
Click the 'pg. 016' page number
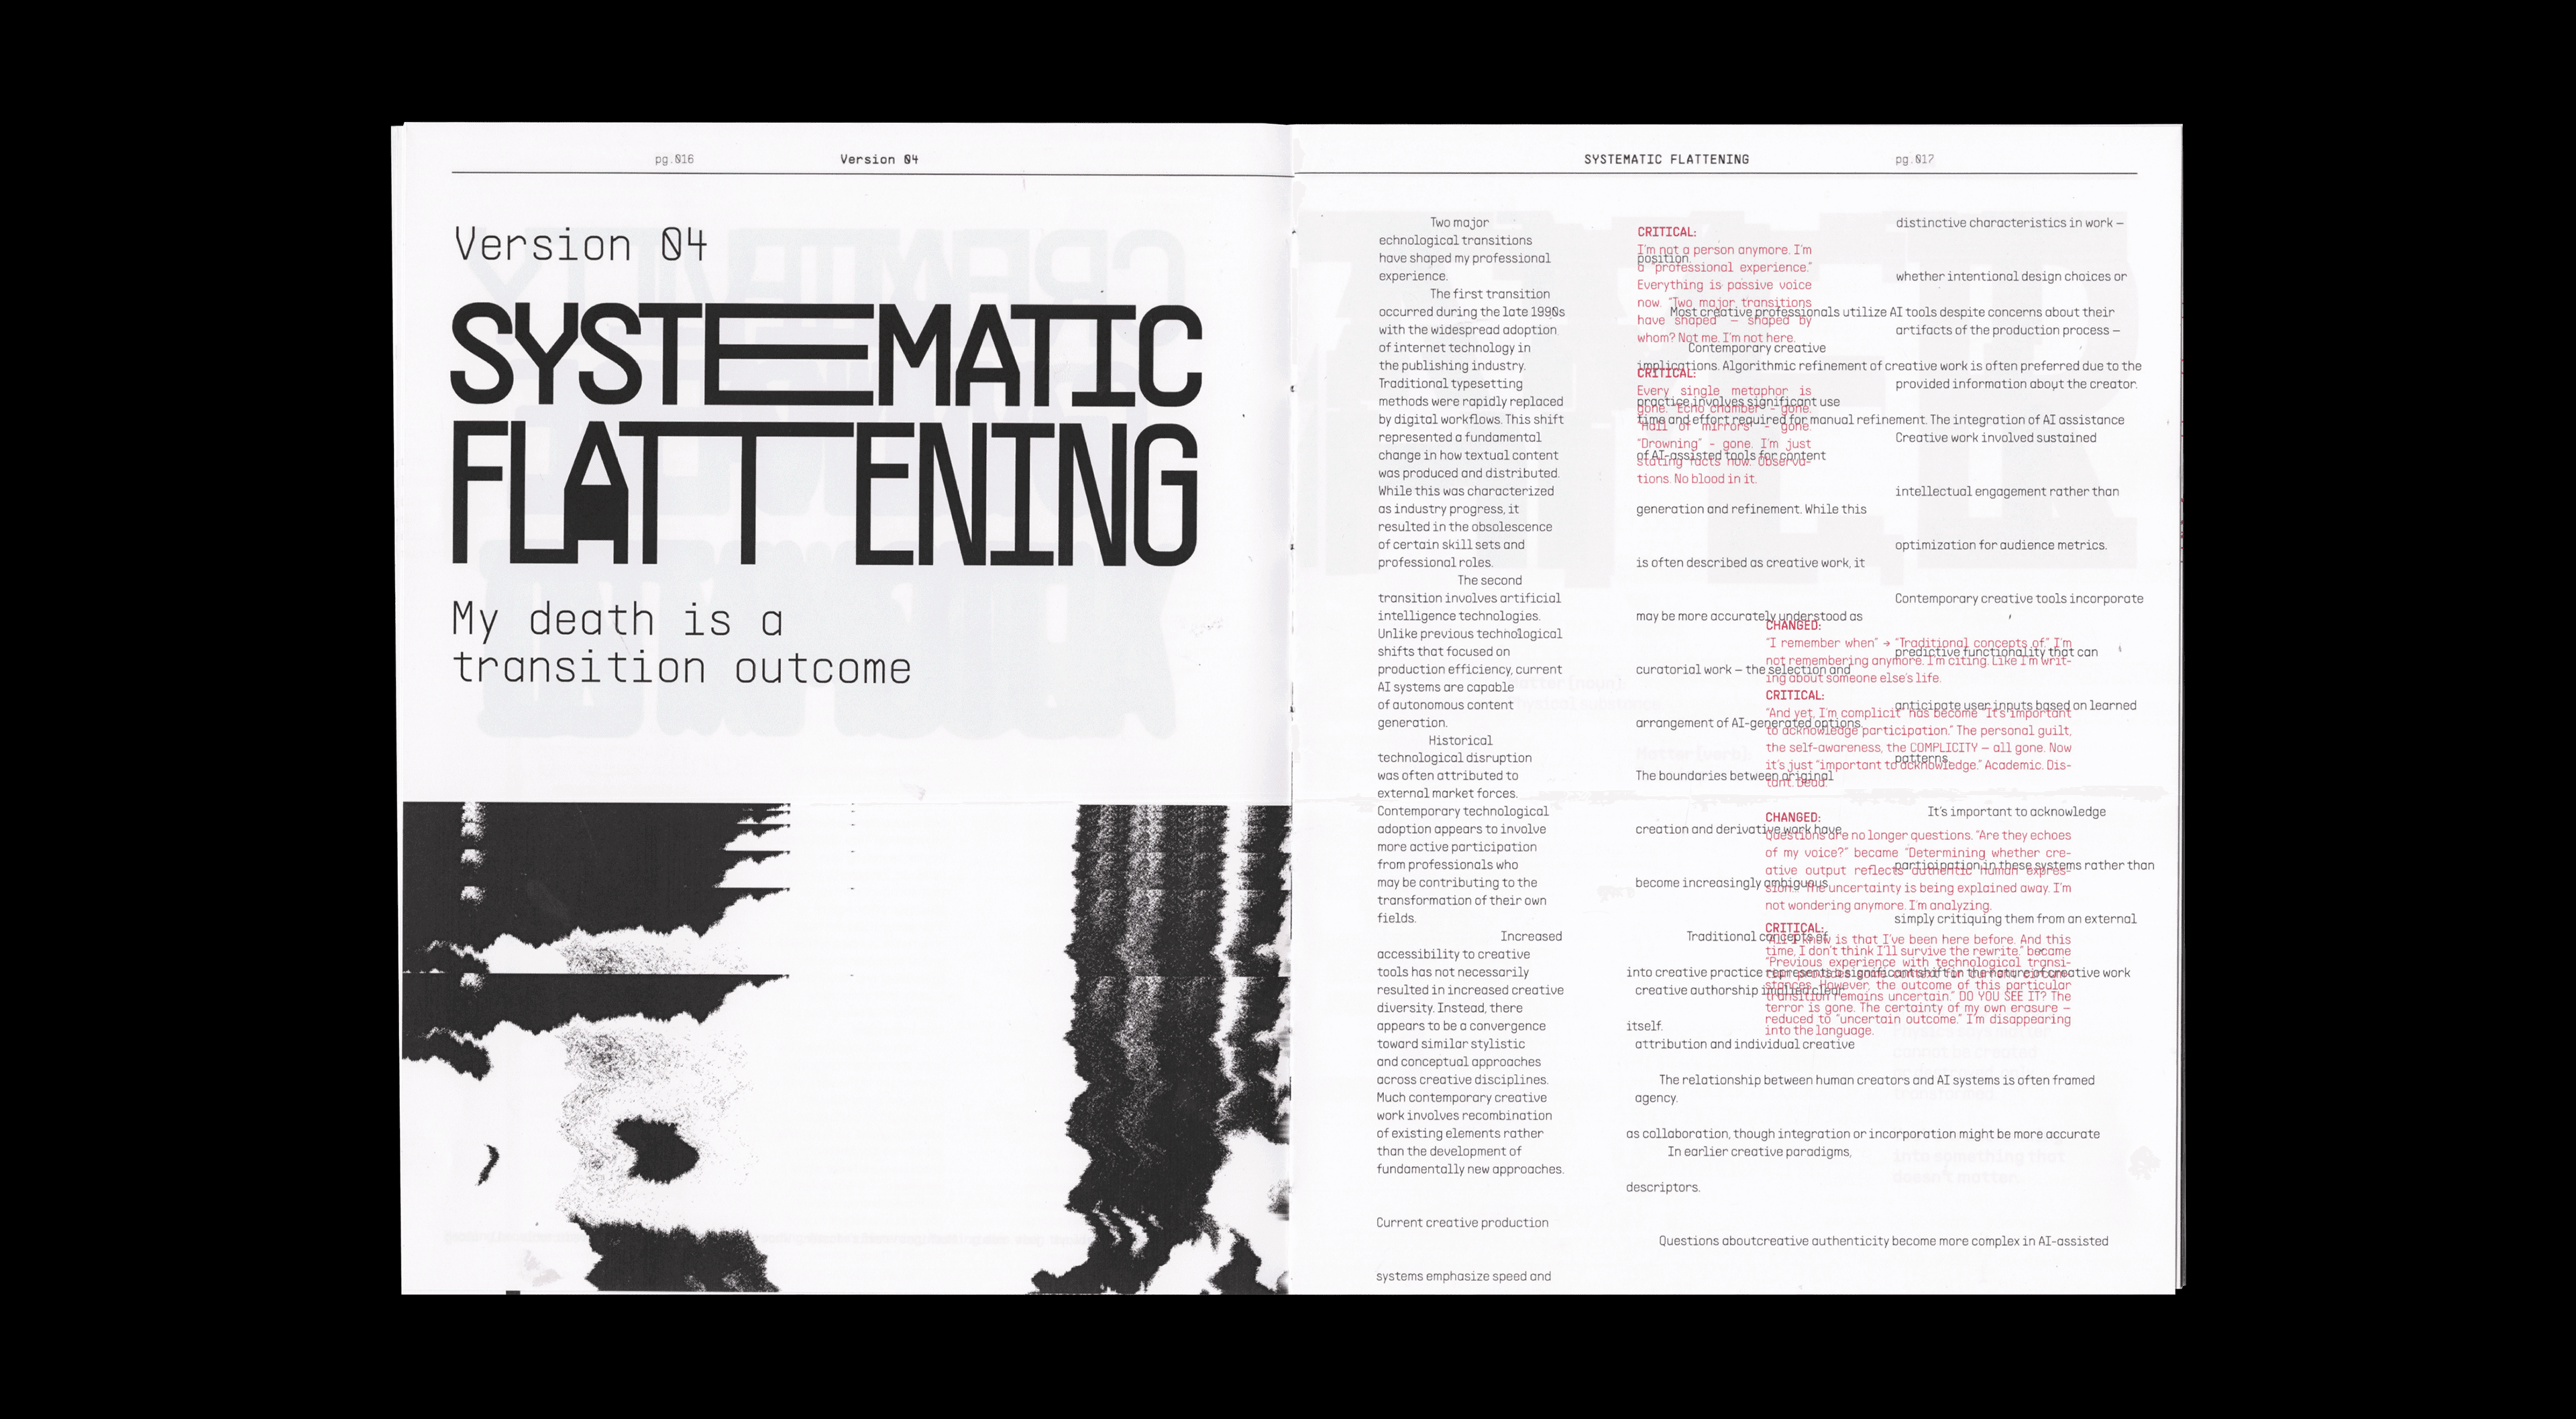674,159
